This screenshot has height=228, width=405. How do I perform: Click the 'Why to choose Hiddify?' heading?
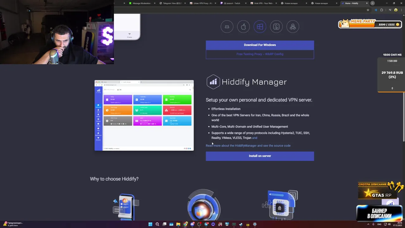114,179
